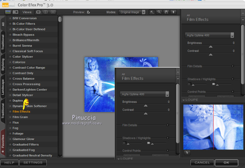The image size is (245, 168).
Task: Select the Duplex filter
Action: point(18,101)
